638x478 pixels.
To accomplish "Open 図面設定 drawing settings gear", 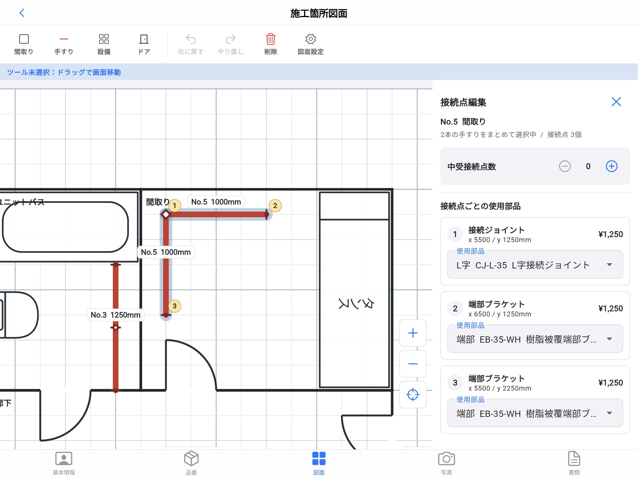I will pos(311,44).
